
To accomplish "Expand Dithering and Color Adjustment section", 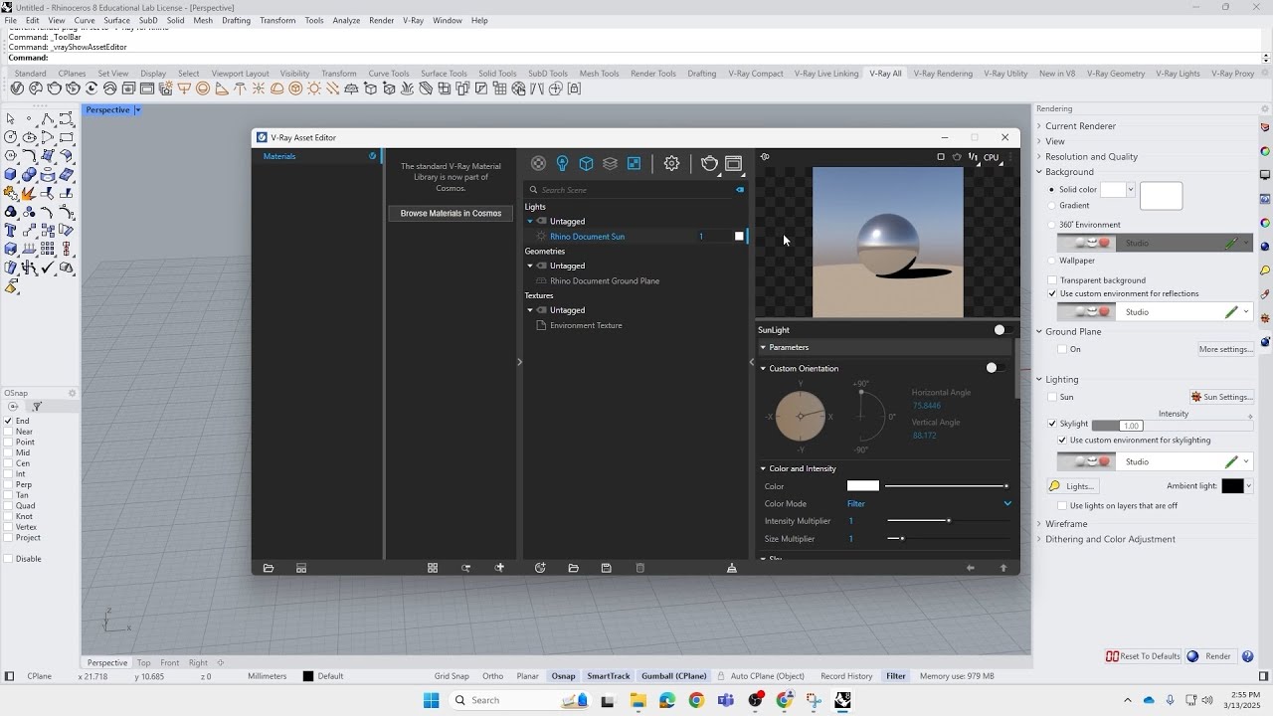I will tap(1039, 539).
